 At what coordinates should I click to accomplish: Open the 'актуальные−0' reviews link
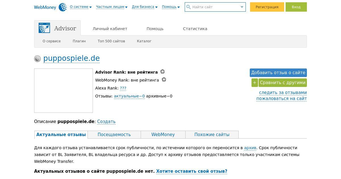point(129,96)
